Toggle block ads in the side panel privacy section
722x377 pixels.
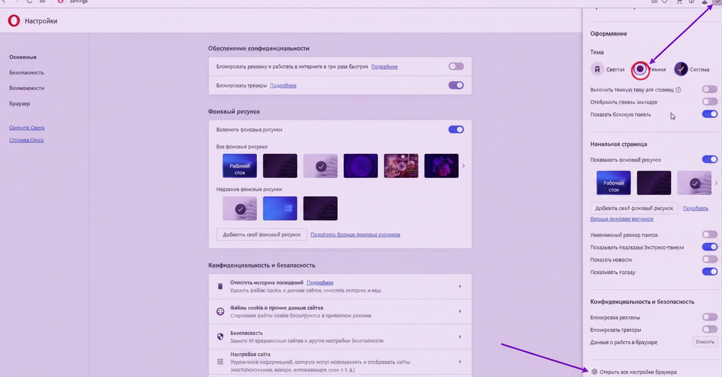click(x=710, y=317)
